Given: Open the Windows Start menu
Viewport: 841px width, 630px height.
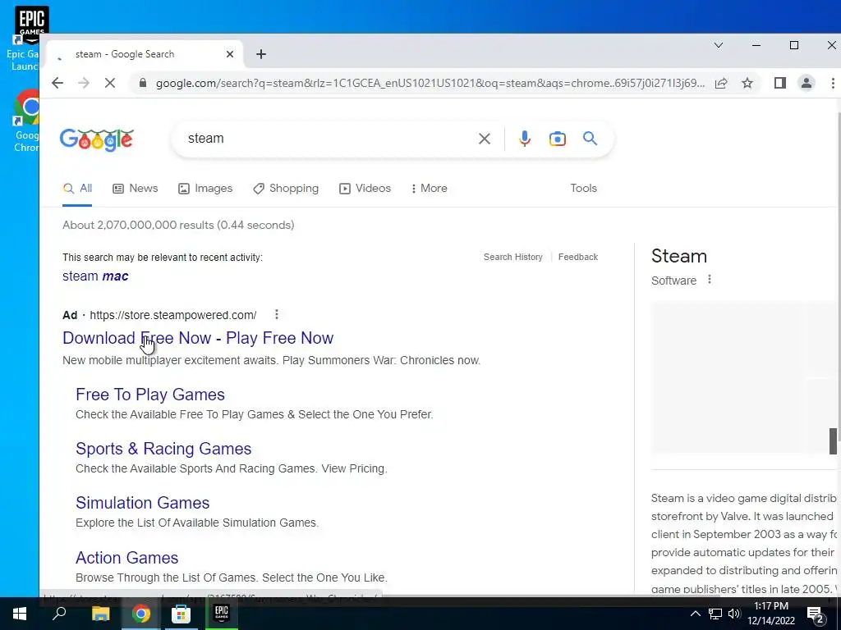Looking at the screenshot, I should point(20,614).
